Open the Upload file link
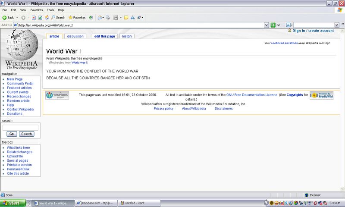 coord(15,156)
